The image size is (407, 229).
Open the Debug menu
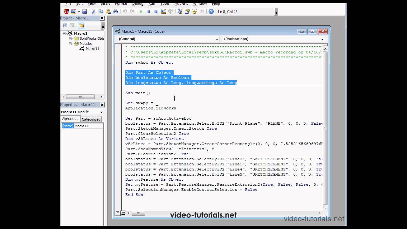[138, 4]
